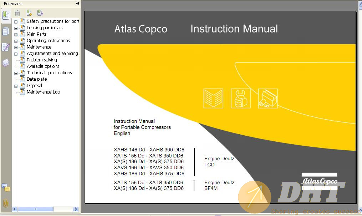Viewport: 362px width, 216px height.
Task: Expand Main Parts bookmark node
Action: [16, 35]
